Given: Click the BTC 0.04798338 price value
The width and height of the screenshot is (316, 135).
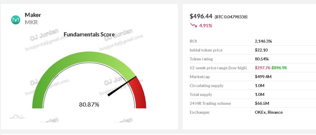Looking at the screenshot, I should click(x=231, y=17).
